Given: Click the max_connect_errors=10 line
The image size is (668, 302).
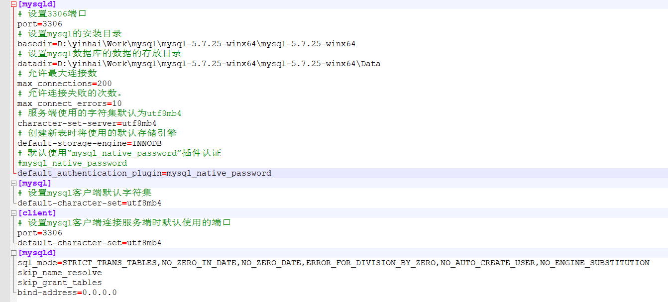Looking at the screenshot, I should click(70, 103).
